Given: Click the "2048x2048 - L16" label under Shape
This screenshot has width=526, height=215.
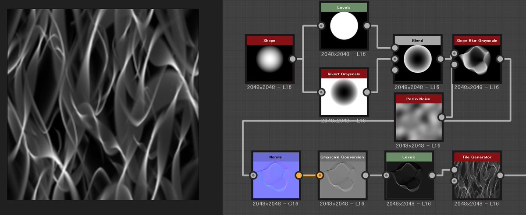Looking at the screenshot, I should click(x=269, y=87).
